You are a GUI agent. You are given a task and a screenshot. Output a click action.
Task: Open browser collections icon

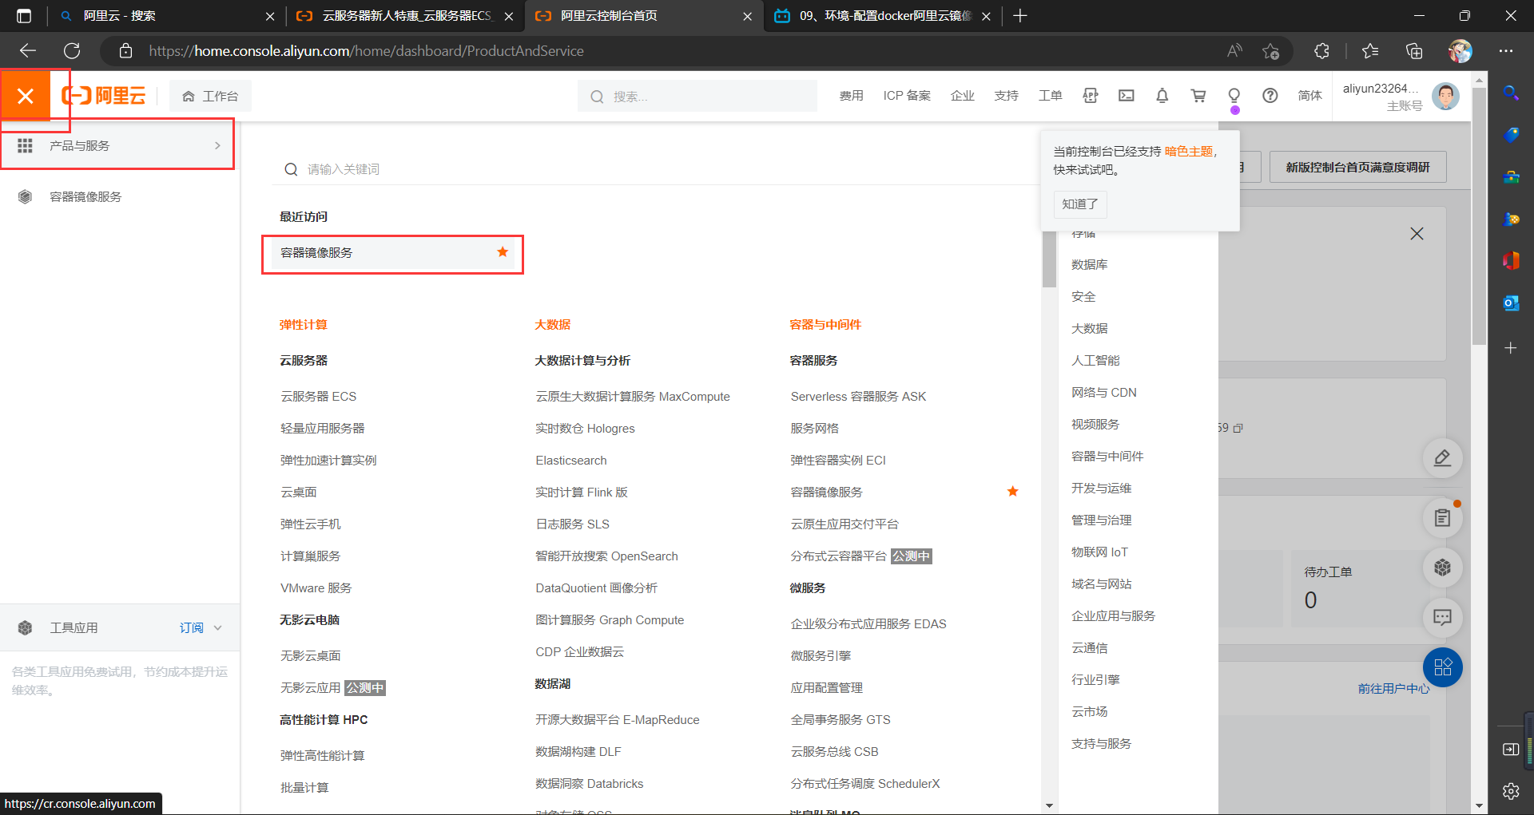(1414, 51)
